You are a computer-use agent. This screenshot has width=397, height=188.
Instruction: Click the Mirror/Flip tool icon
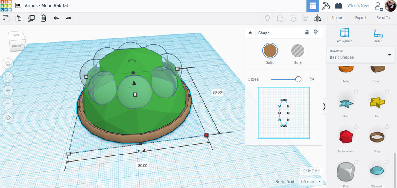pos(317,18)
